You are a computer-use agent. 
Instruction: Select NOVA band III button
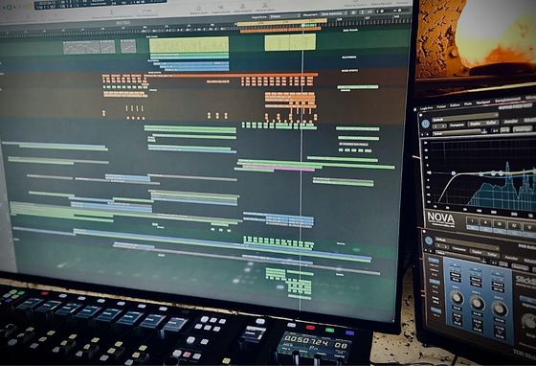500,224
